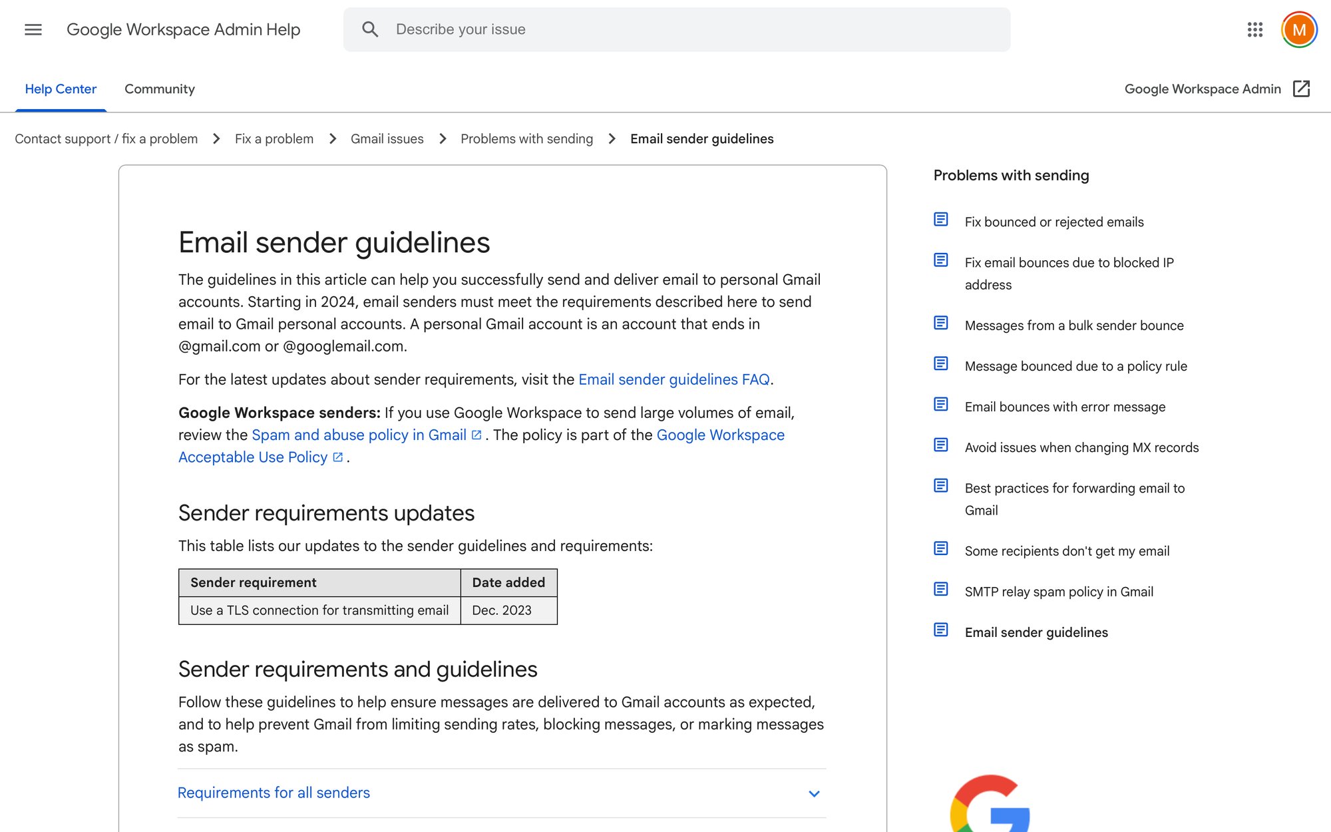Screen dimensions: 1331x832
Task: Click the M account avatar
Action: coord(1299,29)
